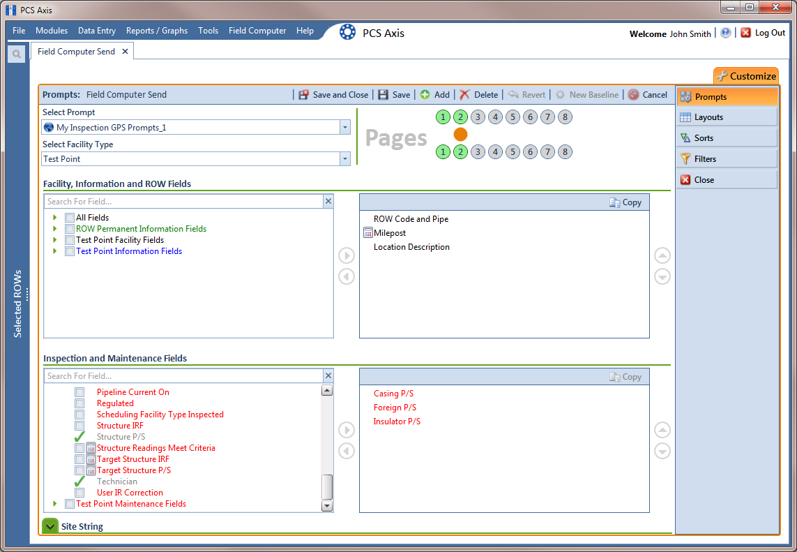
Task: Check the Pipeline Current On checkbox
Action: click(x=79, y=392)
